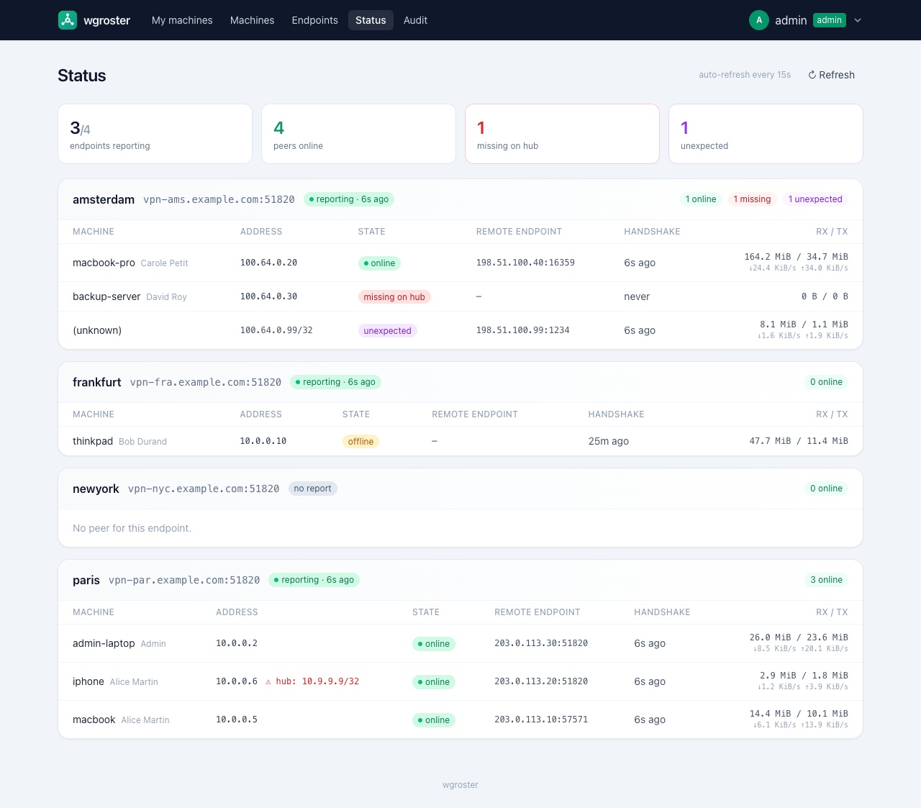
Task: Click amsterdam's reporting 6s ago badge
Action: (x=349, y=199)
